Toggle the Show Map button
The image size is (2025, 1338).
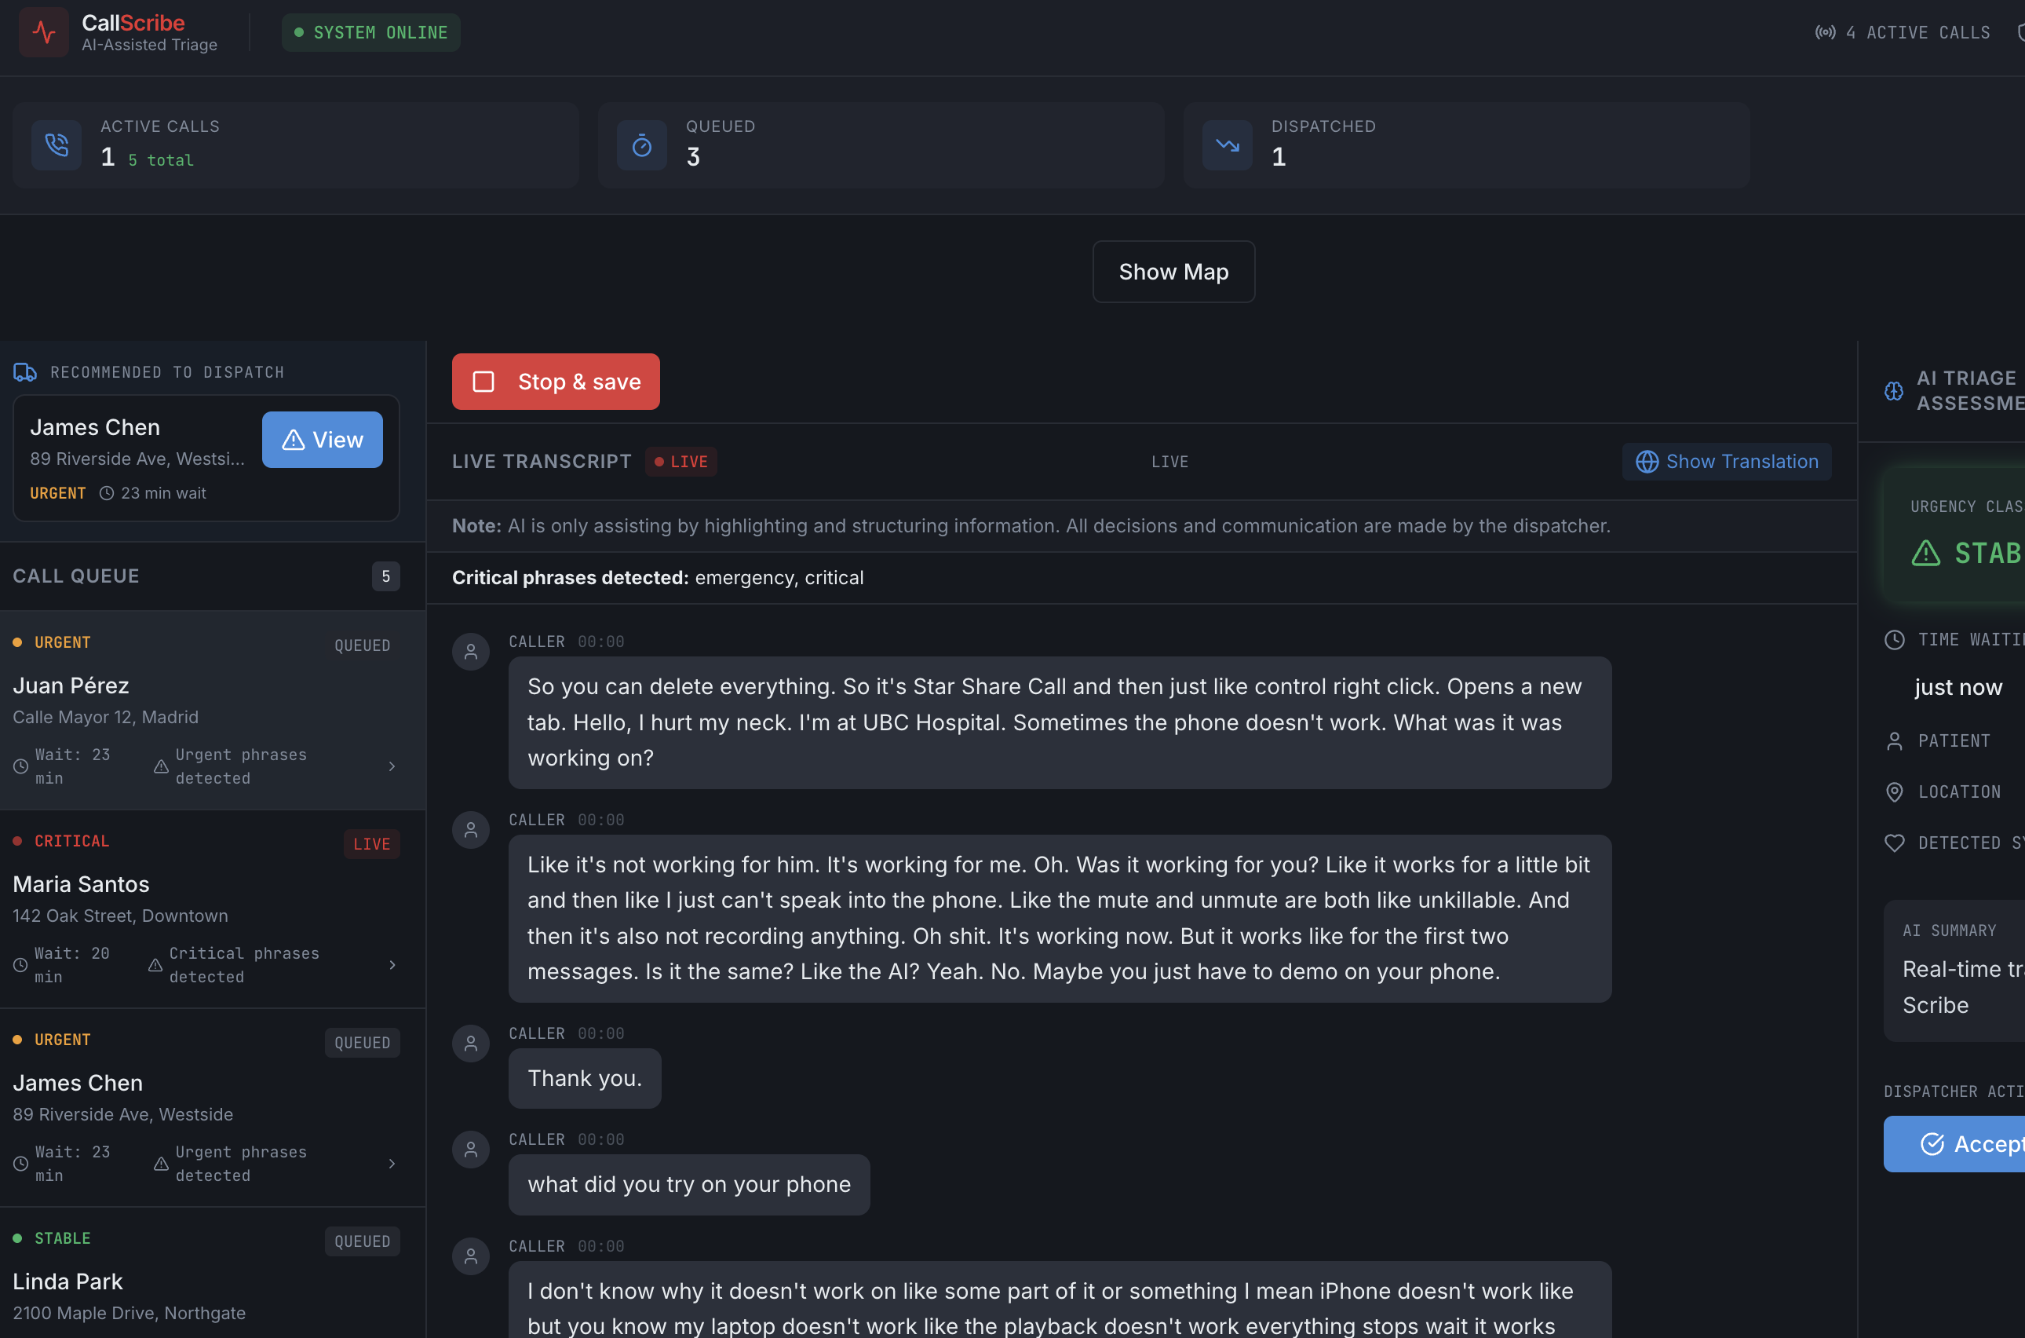(1173, 272)
